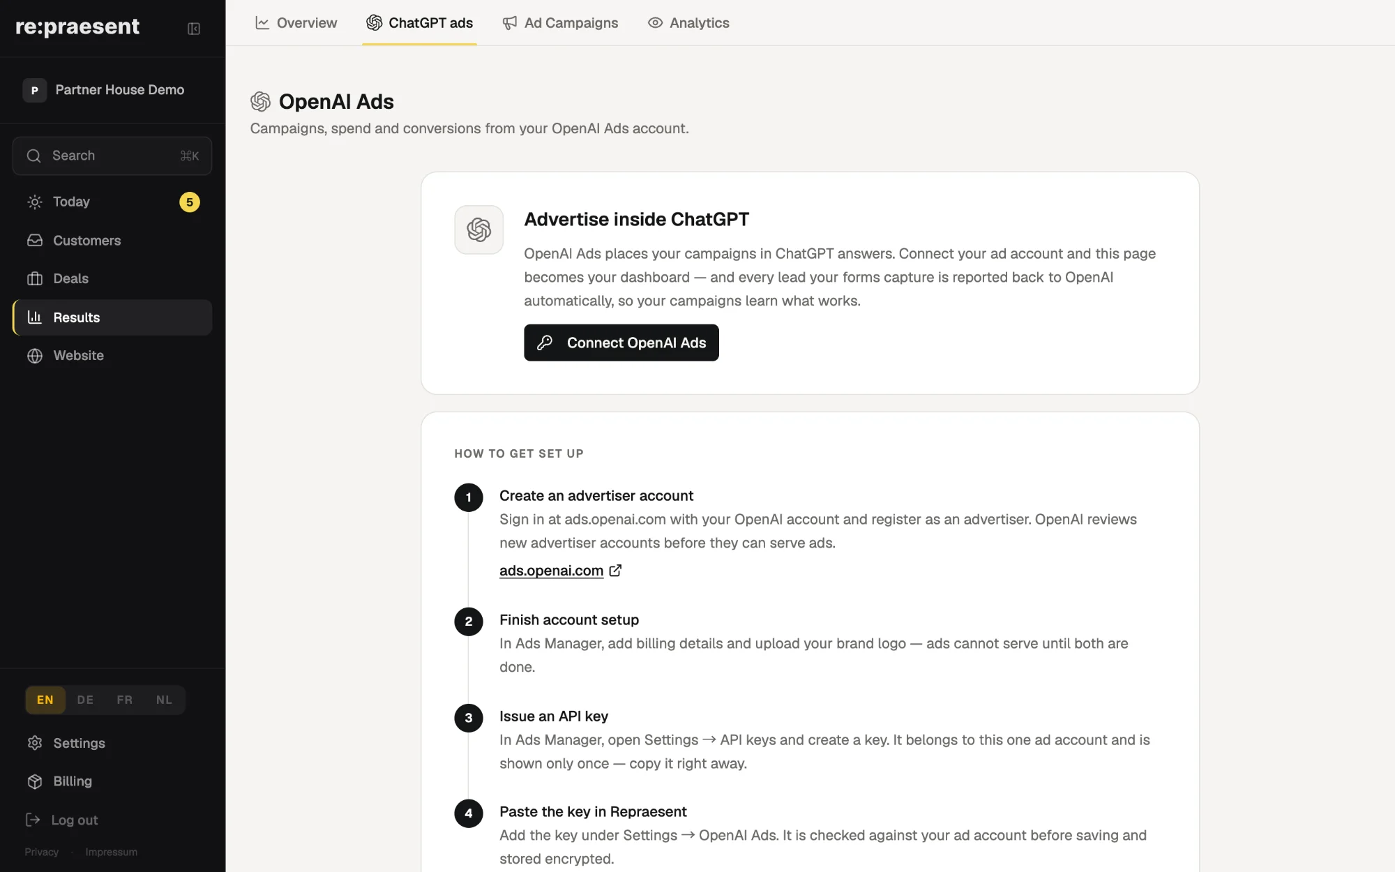
Task: Switch language to DE
Action: pos(85,700)
